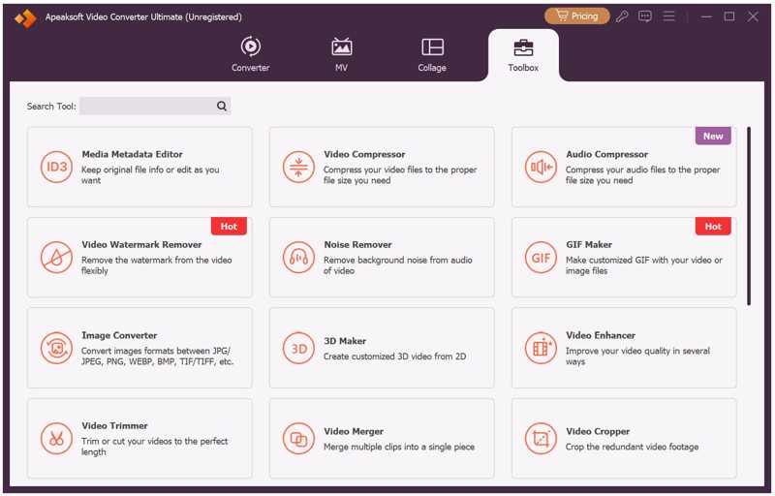Click "Create customized 3D video from 2D" text
This screenshot has height=496, width=775.
pos(395,356)
